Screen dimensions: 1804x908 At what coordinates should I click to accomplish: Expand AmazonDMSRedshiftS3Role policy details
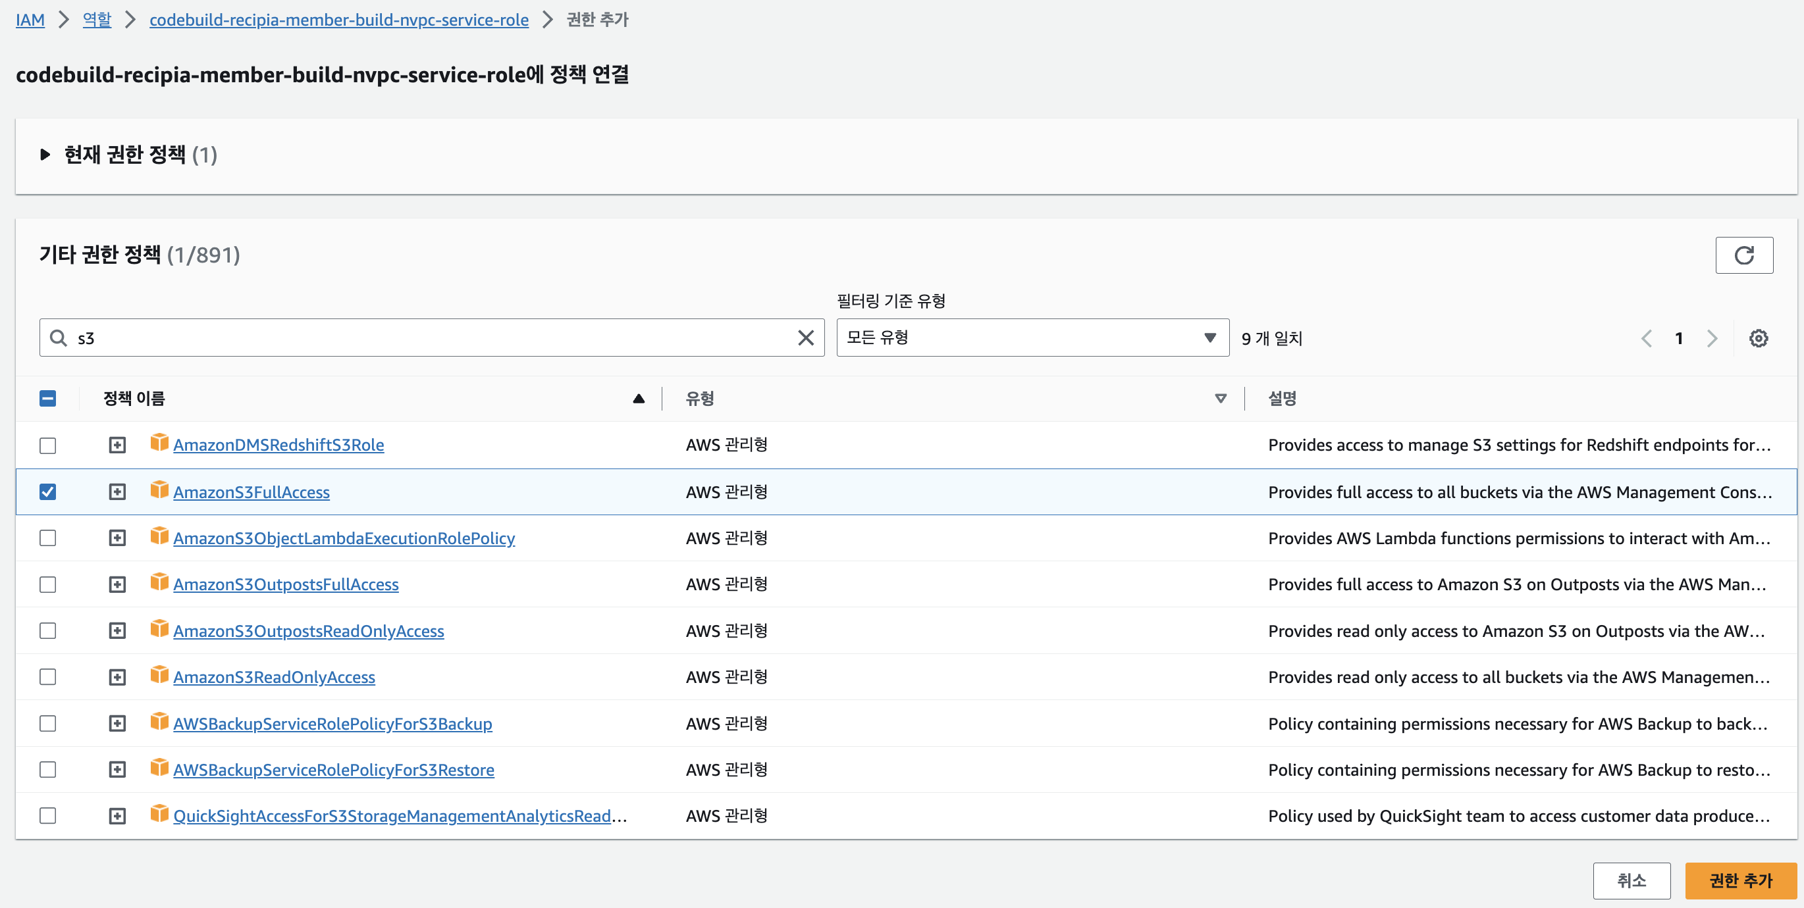[117, 445]
